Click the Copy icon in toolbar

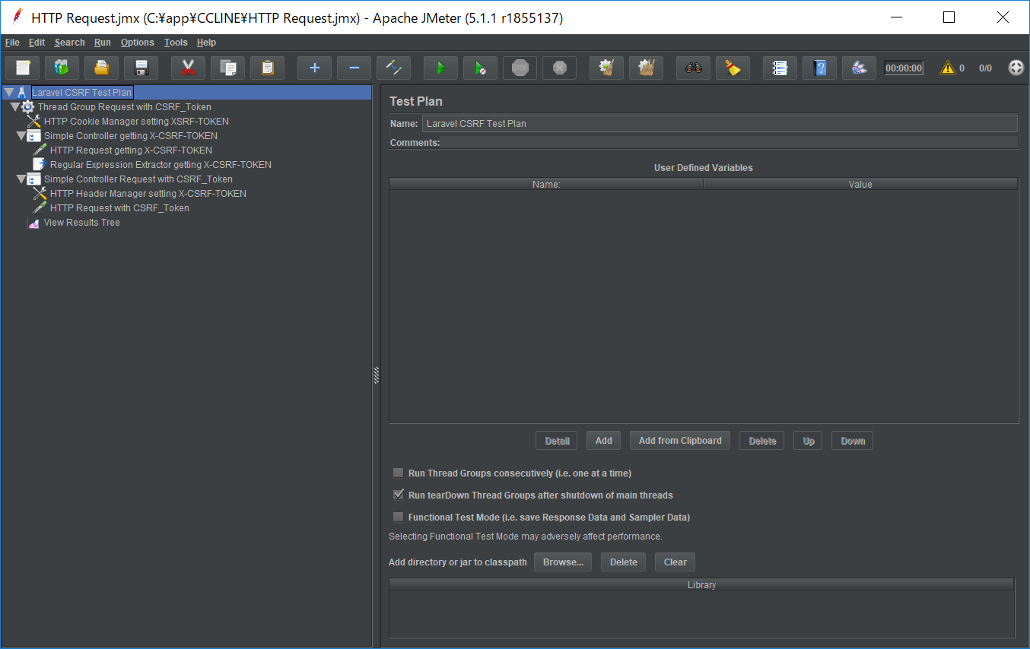point(227,68)
